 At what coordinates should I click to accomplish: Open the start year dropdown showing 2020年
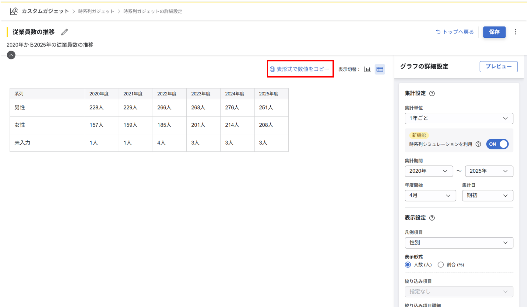(x=428, y=171)
